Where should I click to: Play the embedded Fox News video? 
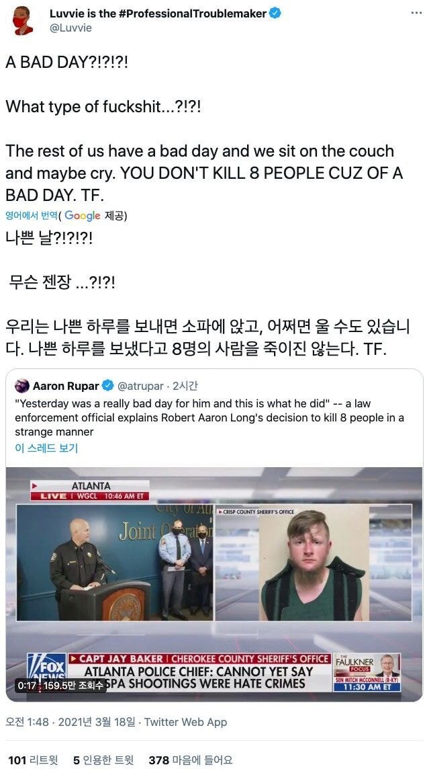click(x=214, y=584)
